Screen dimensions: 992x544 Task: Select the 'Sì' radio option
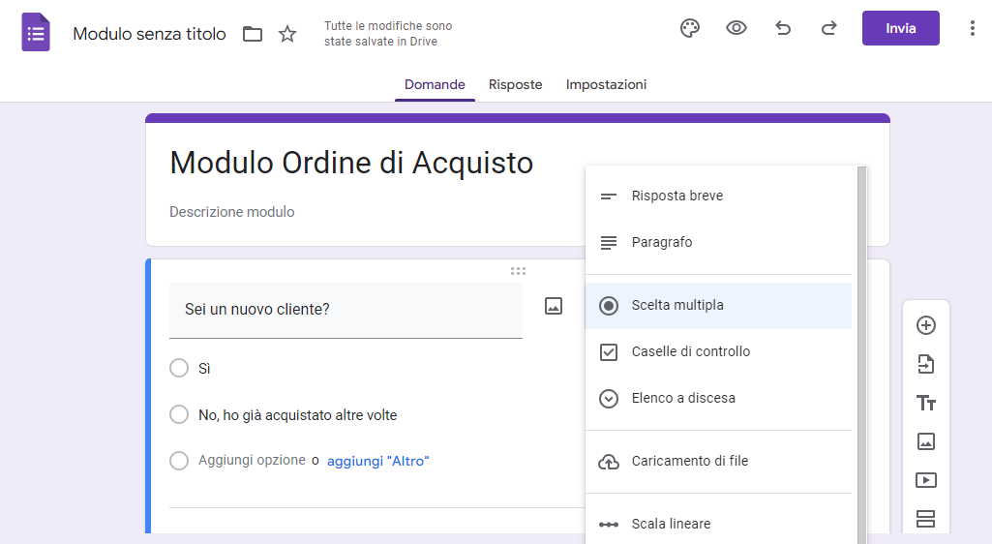coord(179,369)
